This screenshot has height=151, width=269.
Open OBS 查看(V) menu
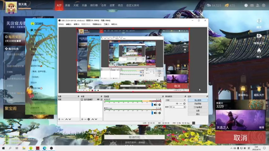point(76,24)
